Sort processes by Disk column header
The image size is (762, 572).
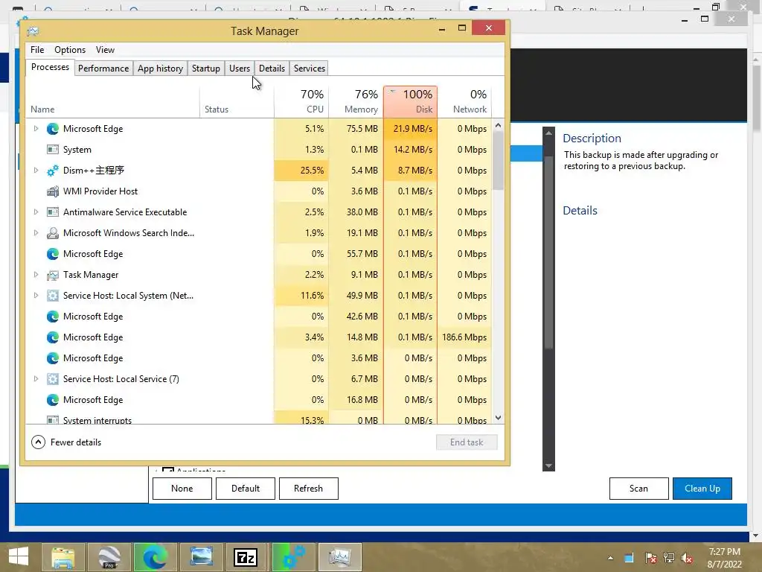coord(411,101)
